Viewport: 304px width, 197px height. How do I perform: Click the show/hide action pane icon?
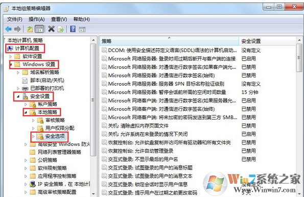(82, 30)
